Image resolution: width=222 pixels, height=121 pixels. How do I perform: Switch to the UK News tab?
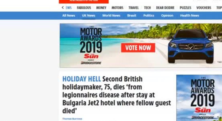point(88,16)
